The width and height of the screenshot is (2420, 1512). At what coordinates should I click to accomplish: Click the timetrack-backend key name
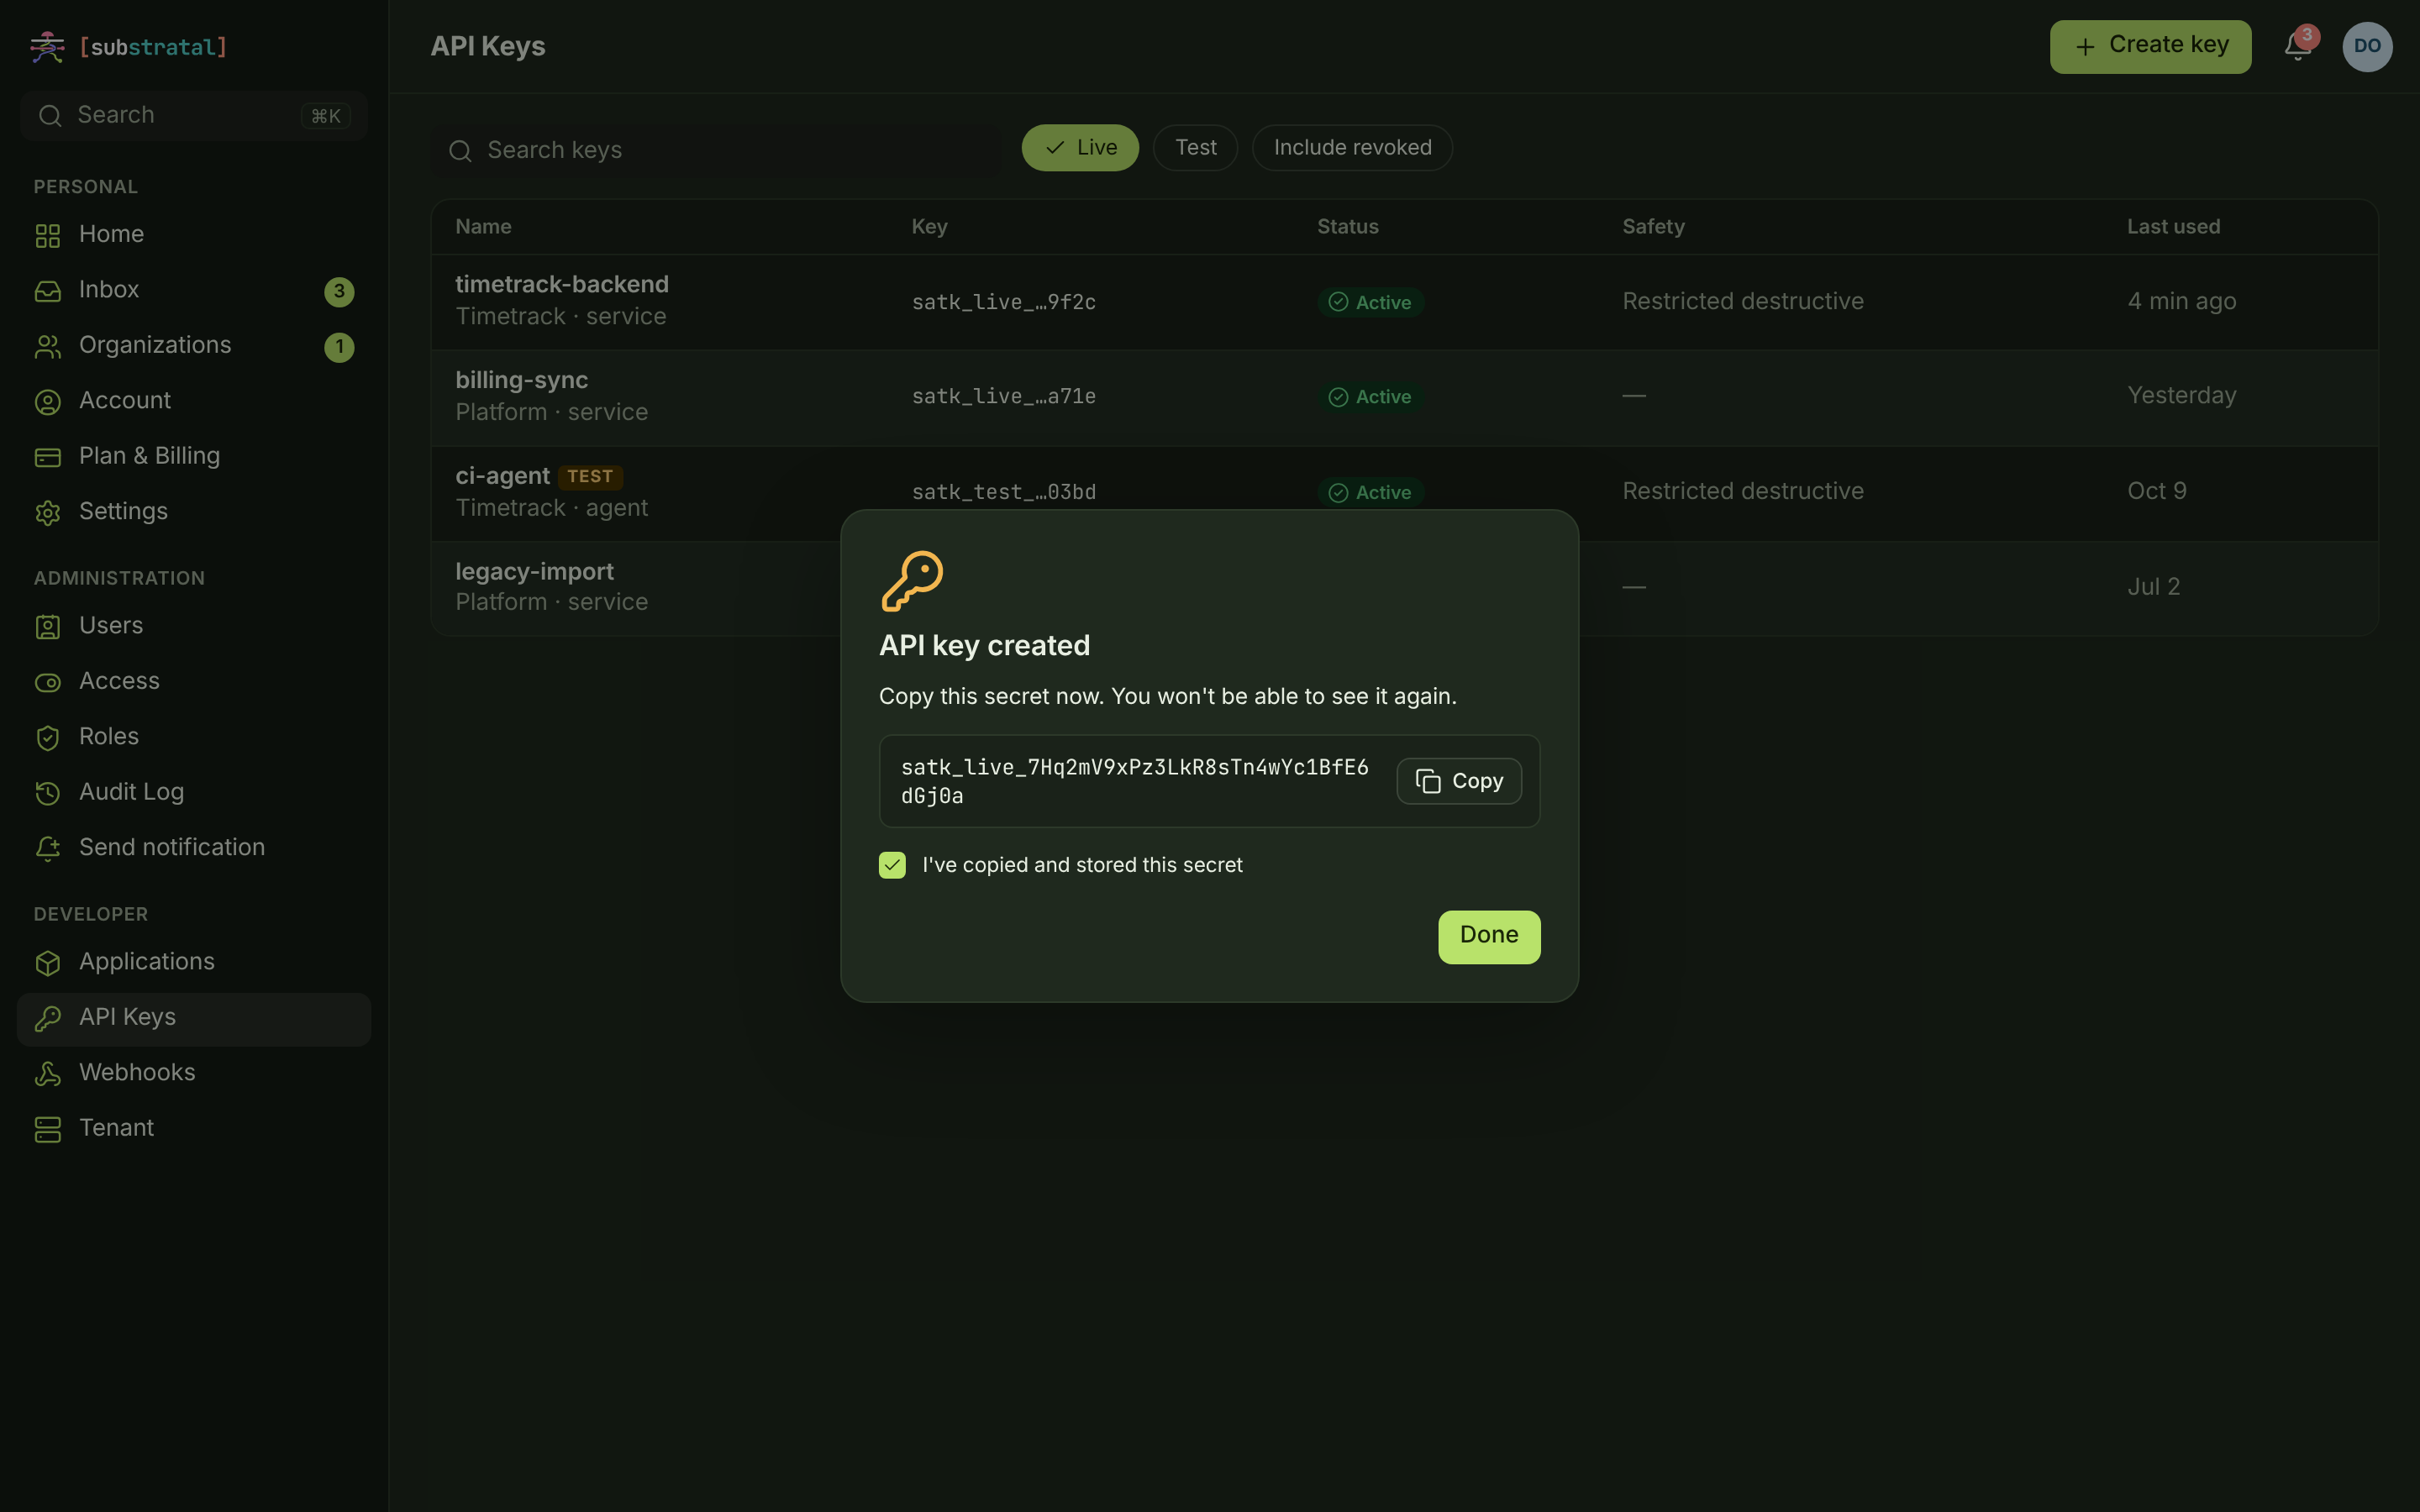562,284
